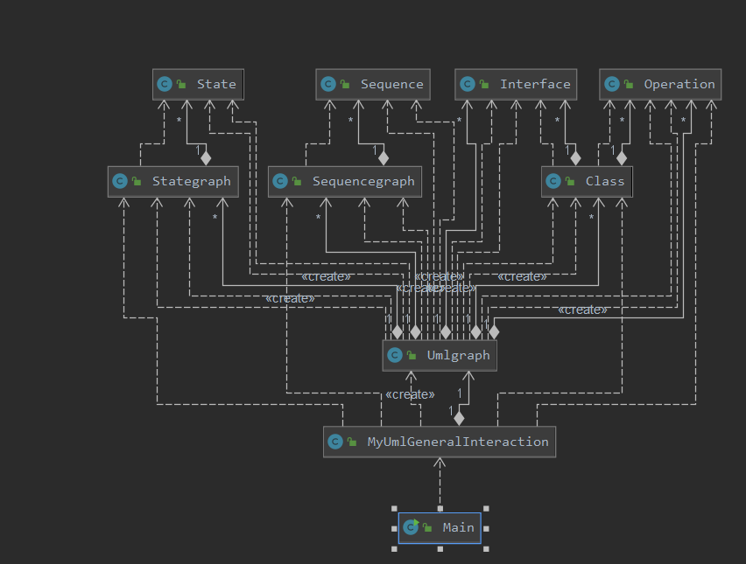
Task: Select the Class node name text
Action: [x=605, y=182]
